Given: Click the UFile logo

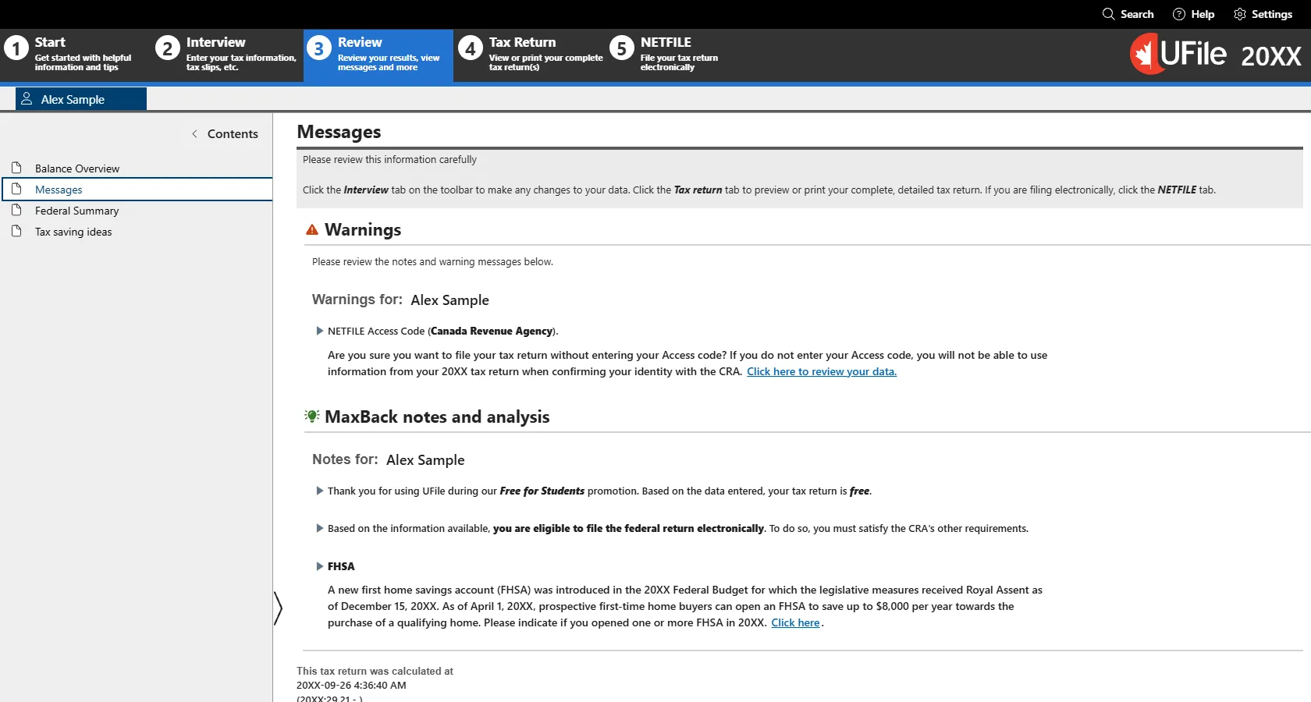Looking at the screenshot, I should 1178,54.
